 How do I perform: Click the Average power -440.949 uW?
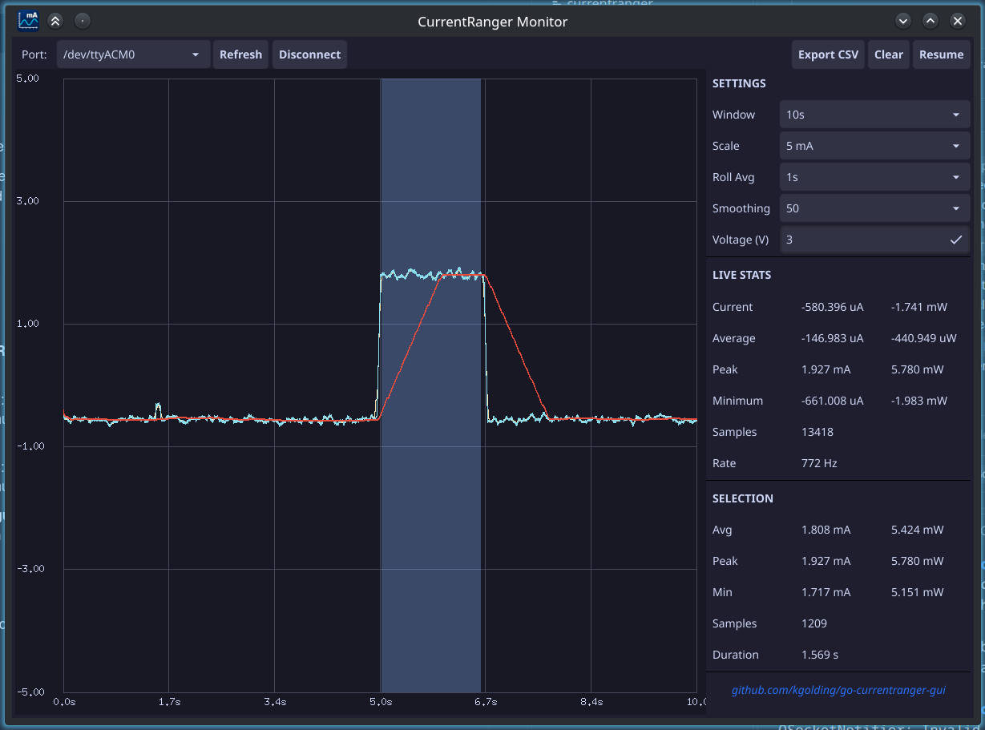pyautogui.click(x=923, y=338)
